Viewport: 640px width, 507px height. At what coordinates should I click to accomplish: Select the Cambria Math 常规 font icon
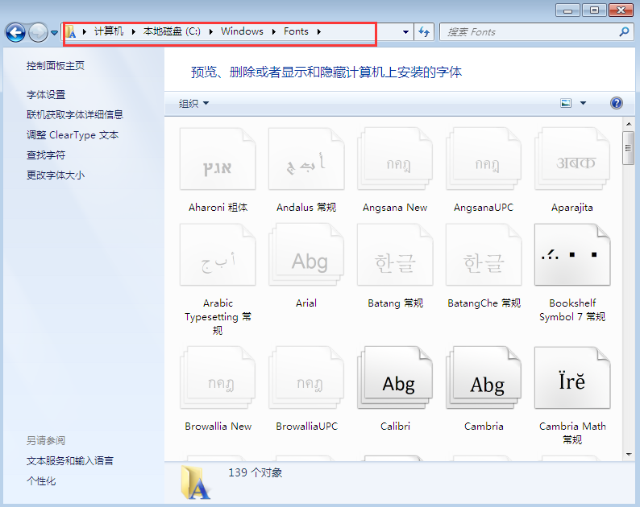tap(572, 377)
